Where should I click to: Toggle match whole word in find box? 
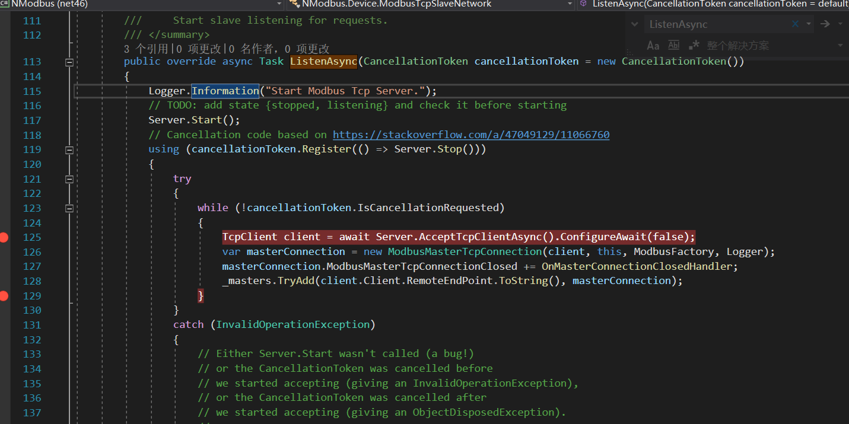673,46
